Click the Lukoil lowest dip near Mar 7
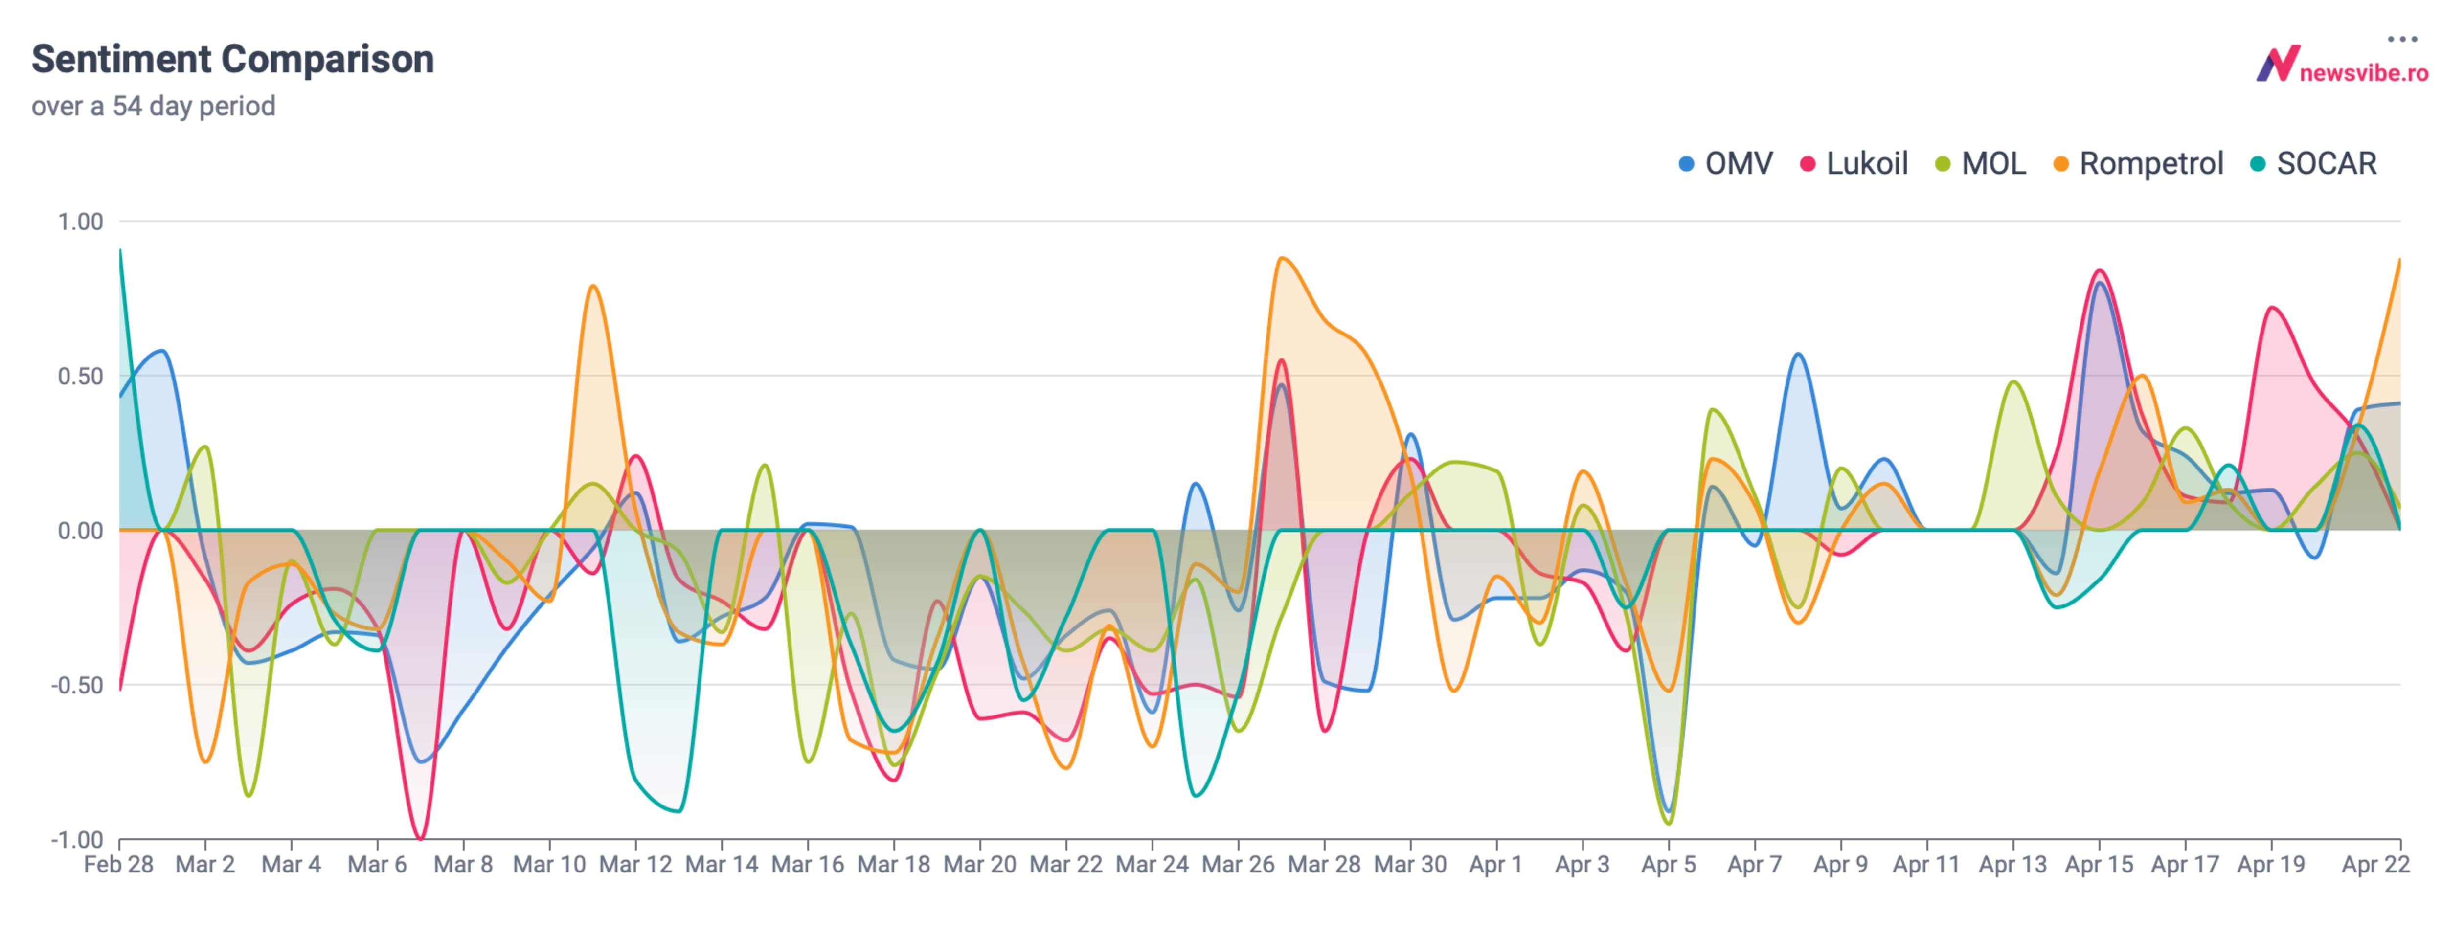Viewport: 2442px width, 939px height. pyautogui.click(x=421, y=839)
